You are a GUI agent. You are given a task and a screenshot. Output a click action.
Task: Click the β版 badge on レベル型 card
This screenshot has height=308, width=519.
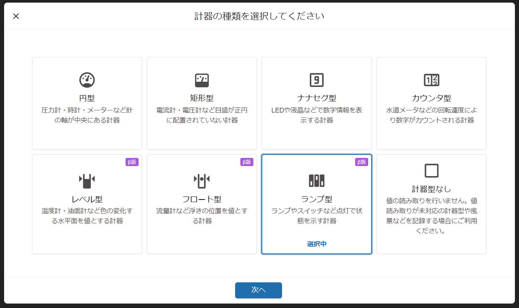click(x=132, y=162)
